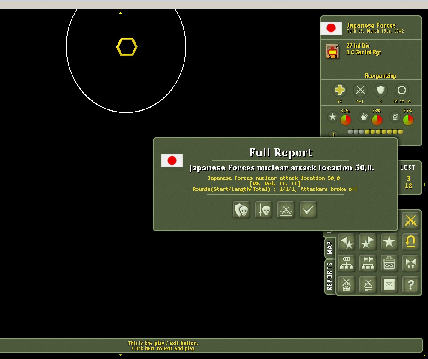
Task: Select the next unit star-arrow icon
Action: pos(368,242)
